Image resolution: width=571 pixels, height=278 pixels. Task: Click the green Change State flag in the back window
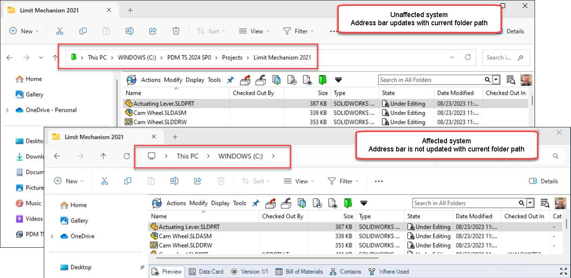click(323, 80)
